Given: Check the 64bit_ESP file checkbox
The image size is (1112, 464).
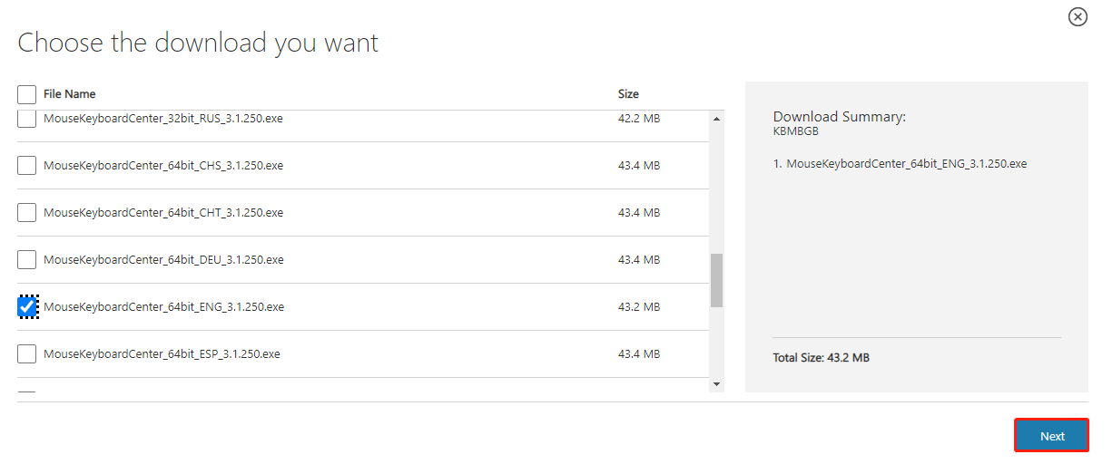Looking at the screenshot, I should pos(27,354).
